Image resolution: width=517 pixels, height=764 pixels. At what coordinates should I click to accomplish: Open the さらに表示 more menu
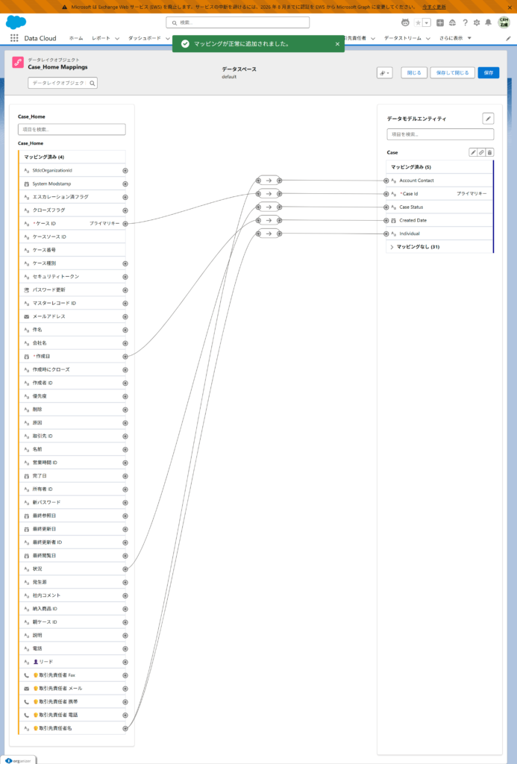[455, 38]
